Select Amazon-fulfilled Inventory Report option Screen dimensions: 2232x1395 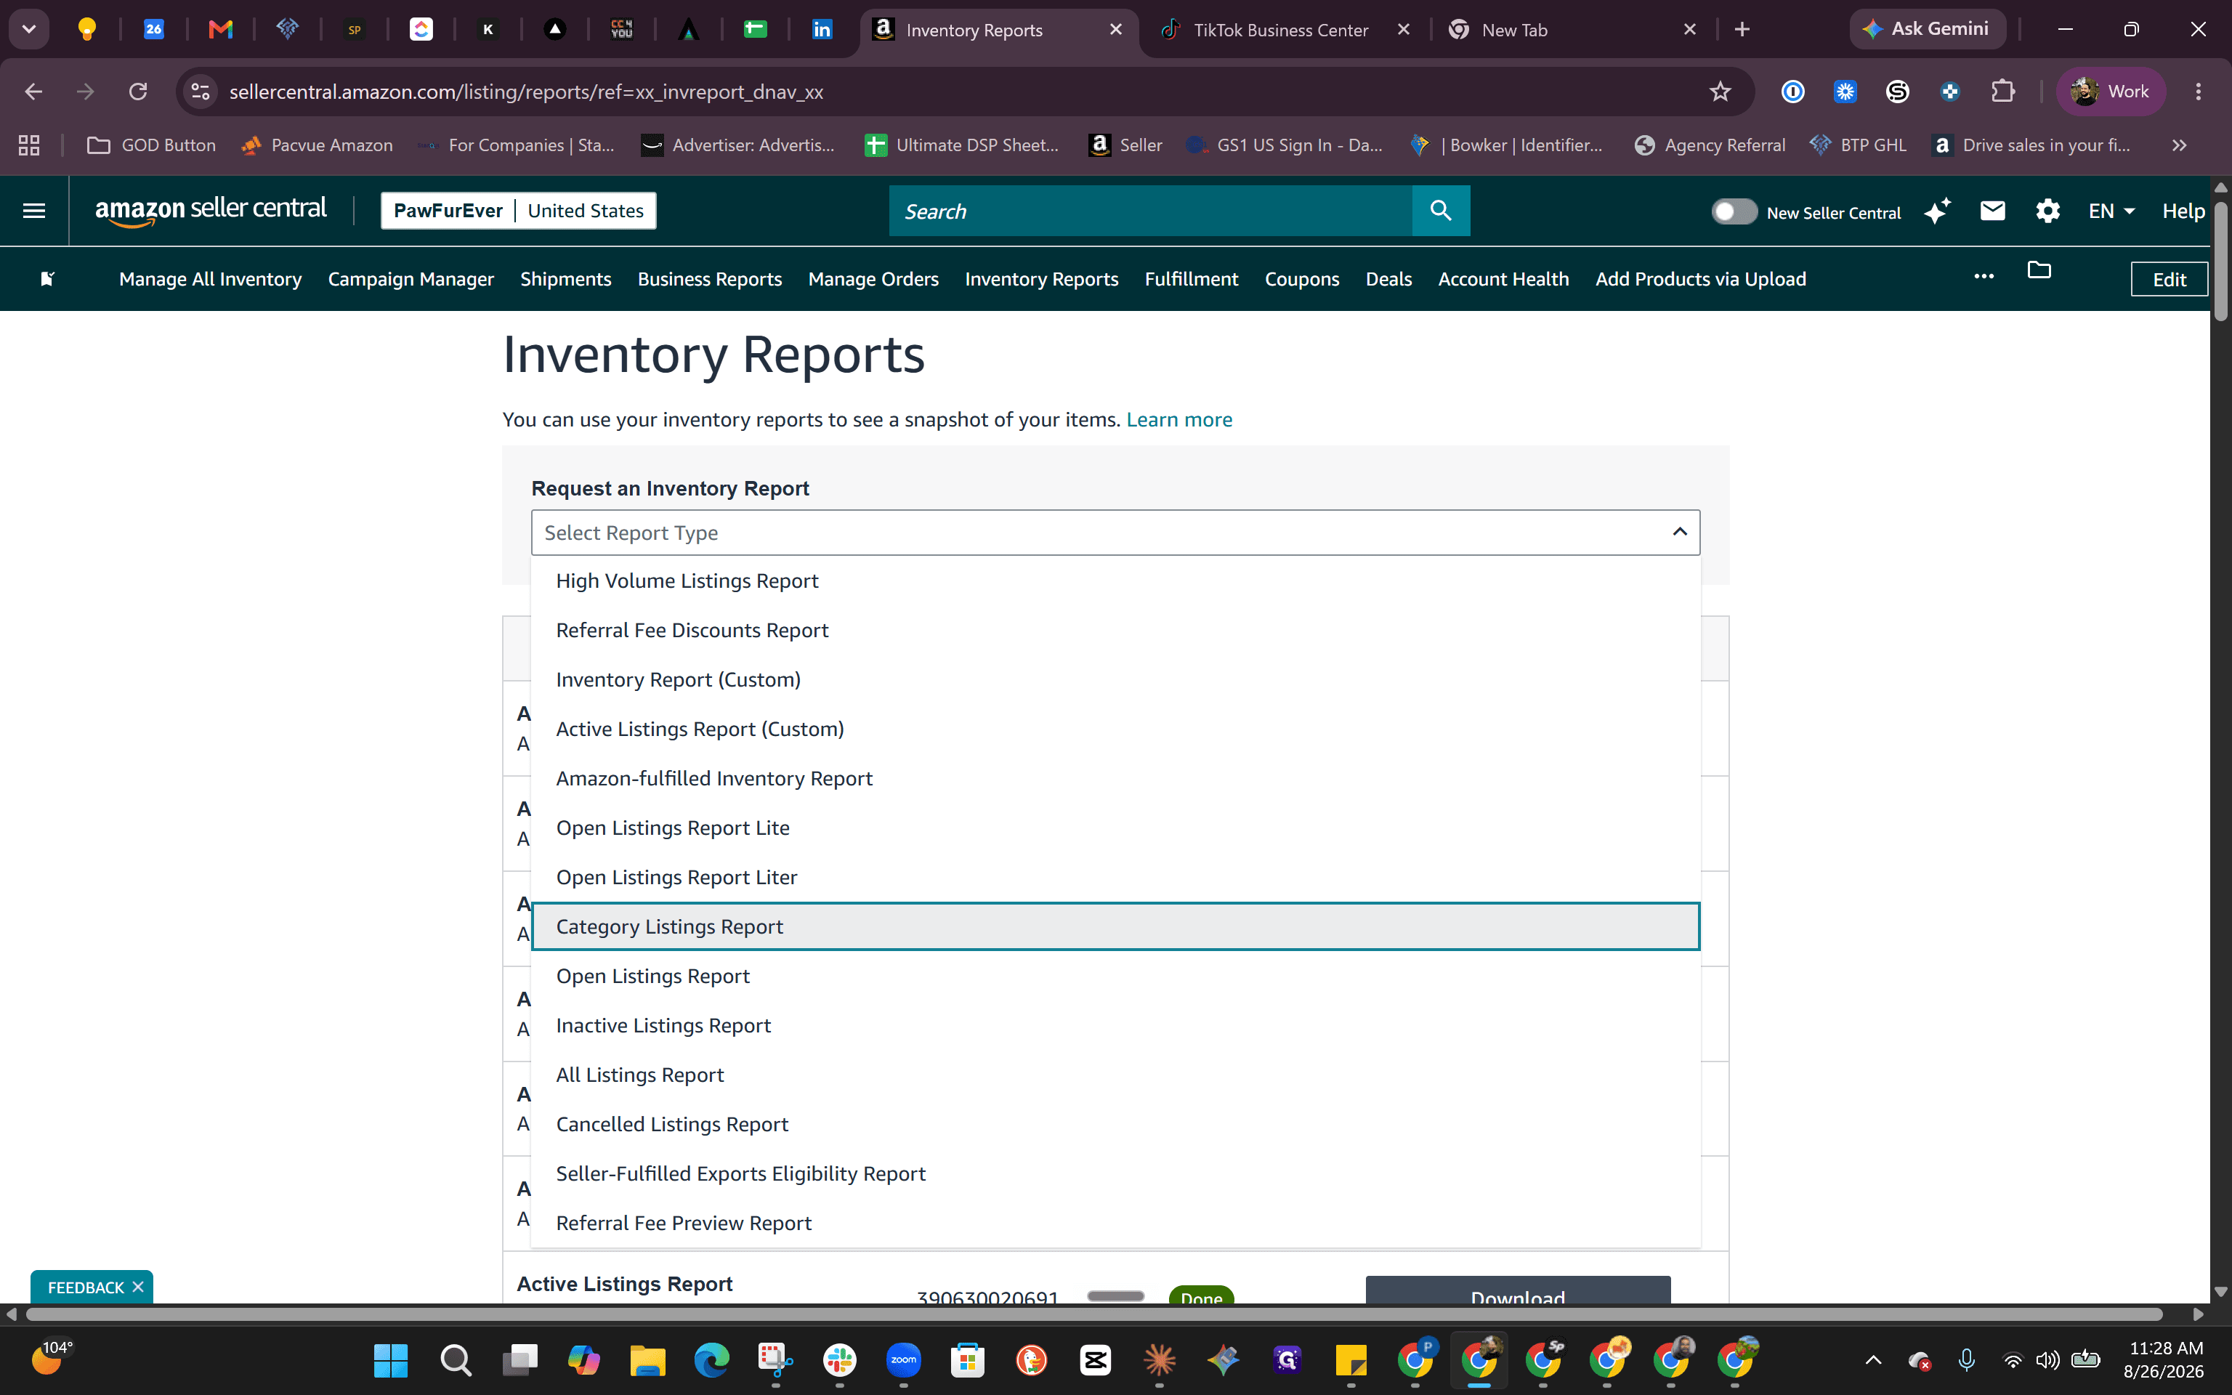coord(1115,777)
